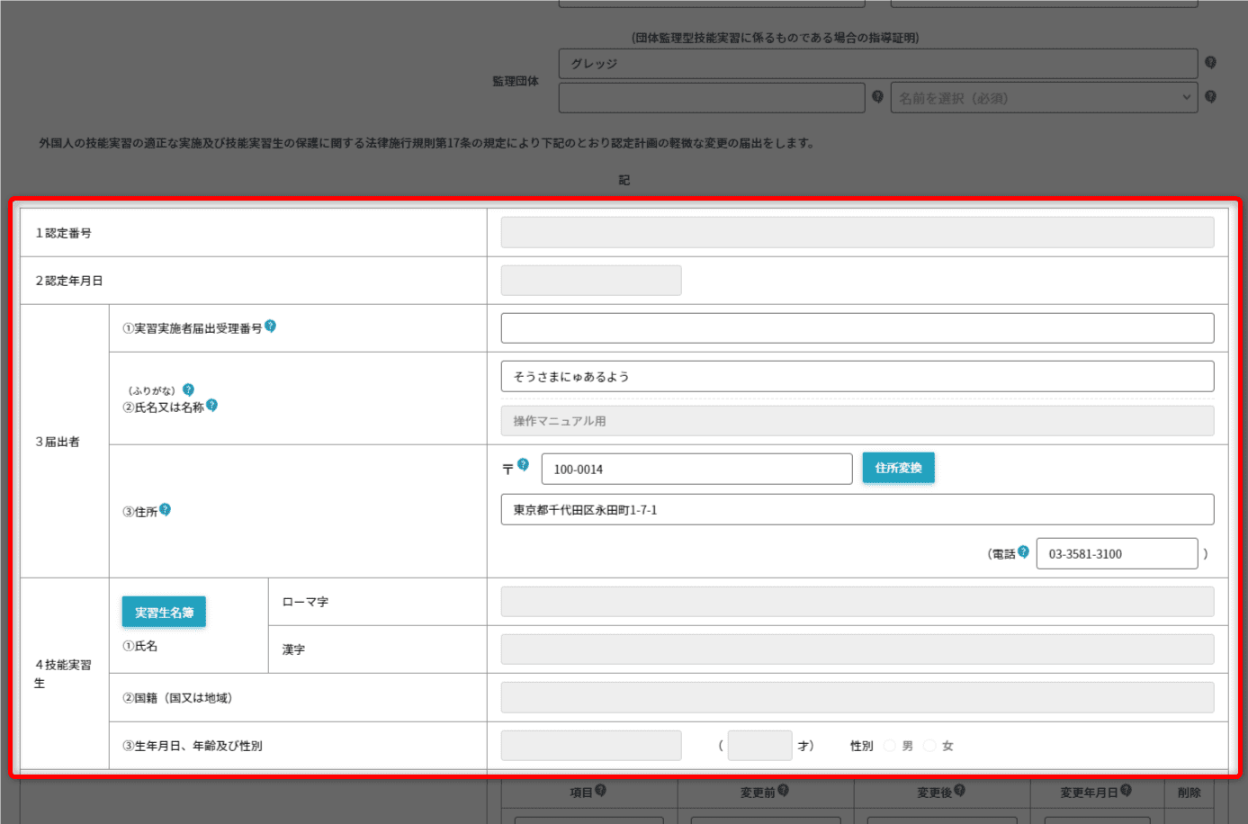The width and height of the screenshot is (1248, 824).
Task: Click furigana field with そうさまにゅあるよう
Action: (857, 376)
